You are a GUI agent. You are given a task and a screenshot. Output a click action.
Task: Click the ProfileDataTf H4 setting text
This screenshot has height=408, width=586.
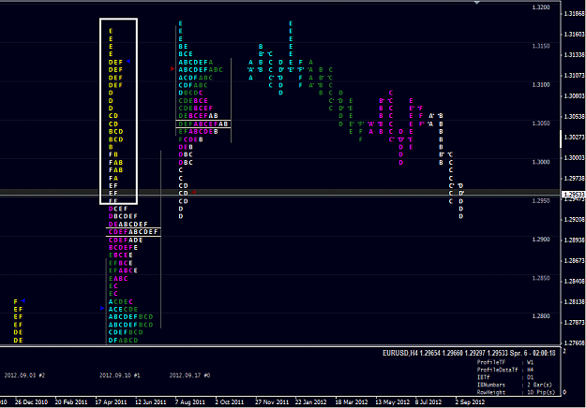(x=505, y=370)
